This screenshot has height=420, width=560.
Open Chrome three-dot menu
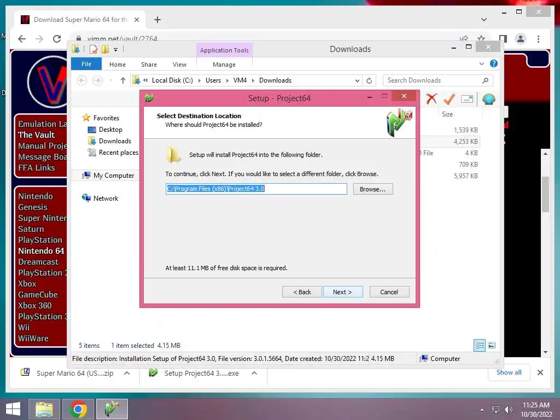click(538, 39)
